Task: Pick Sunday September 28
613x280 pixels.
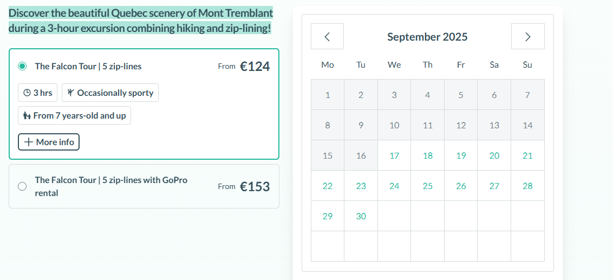Action: pos(527,186)
